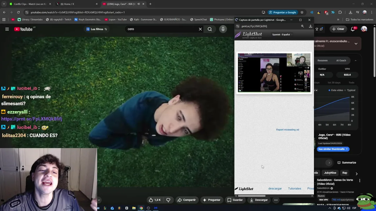Image resolution: width=376 pixels, height=211 pixels.
Task: Reload the YouTube page
Action: [18, 12]
